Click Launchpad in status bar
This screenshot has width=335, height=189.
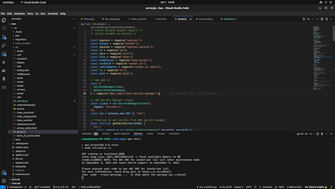click(42, 187)
